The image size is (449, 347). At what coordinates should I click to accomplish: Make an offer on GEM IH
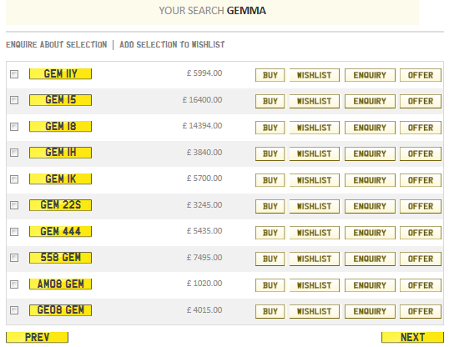pos(421,153)
